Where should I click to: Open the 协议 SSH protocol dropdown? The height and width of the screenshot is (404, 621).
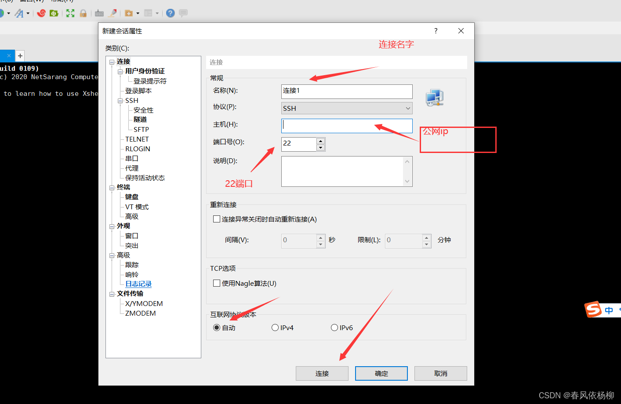tap(347, 108)
